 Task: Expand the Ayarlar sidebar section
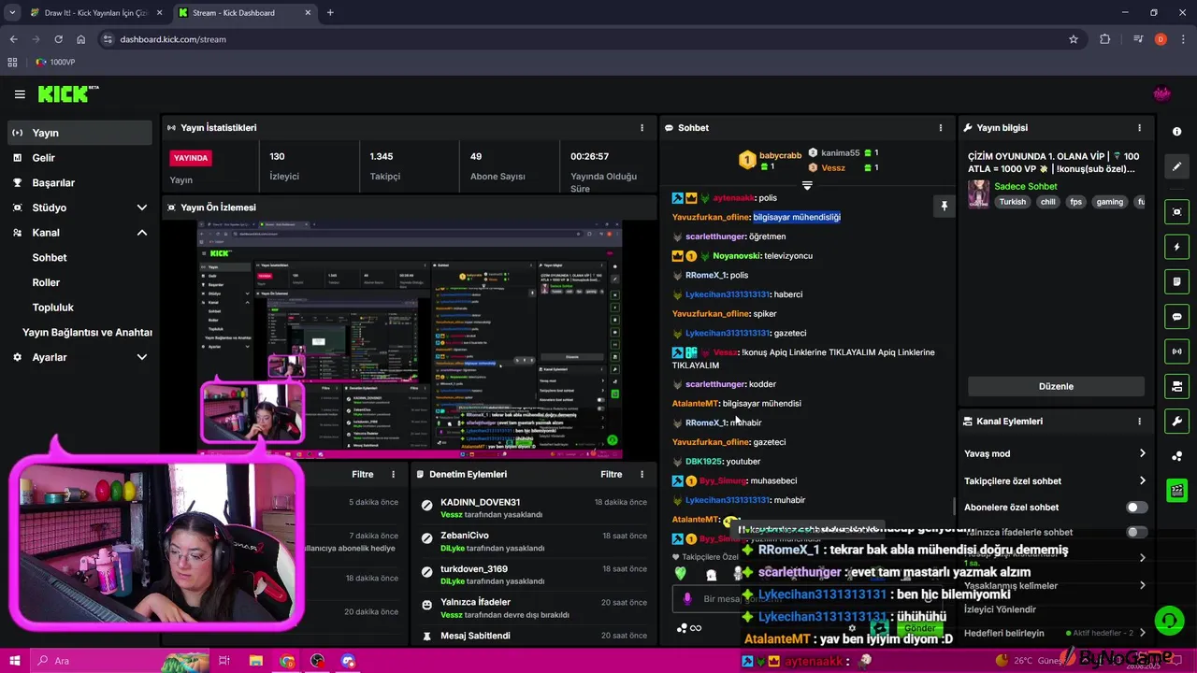(x=142, y=357)
